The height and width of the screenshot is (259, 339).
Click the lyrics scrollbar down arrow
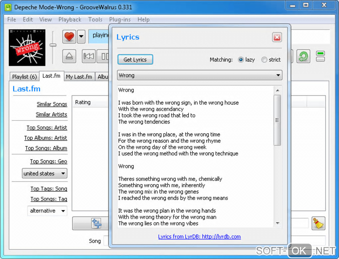click(278, 223)
